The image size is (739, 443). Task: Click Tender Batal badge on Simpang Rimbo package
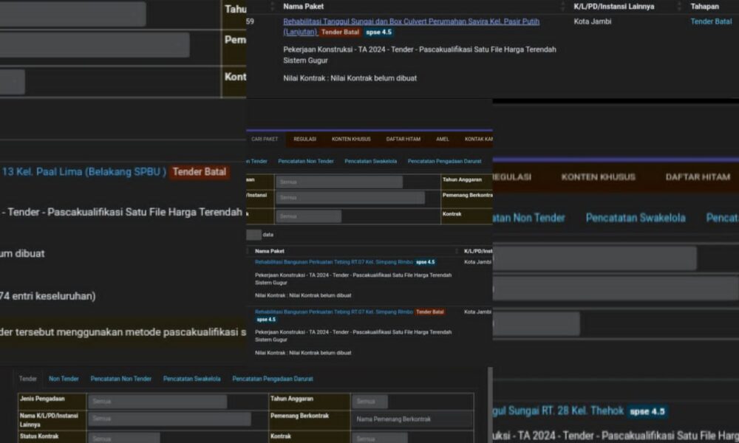tap(429, 312)
